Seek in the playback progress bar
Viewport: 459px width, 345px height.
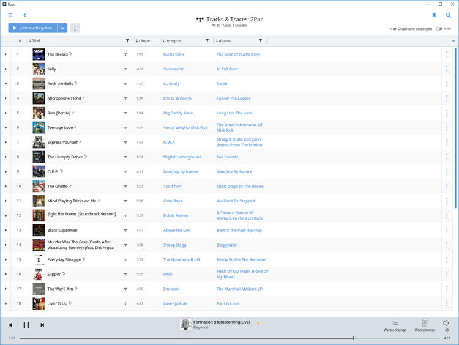[x=229, y=338]
